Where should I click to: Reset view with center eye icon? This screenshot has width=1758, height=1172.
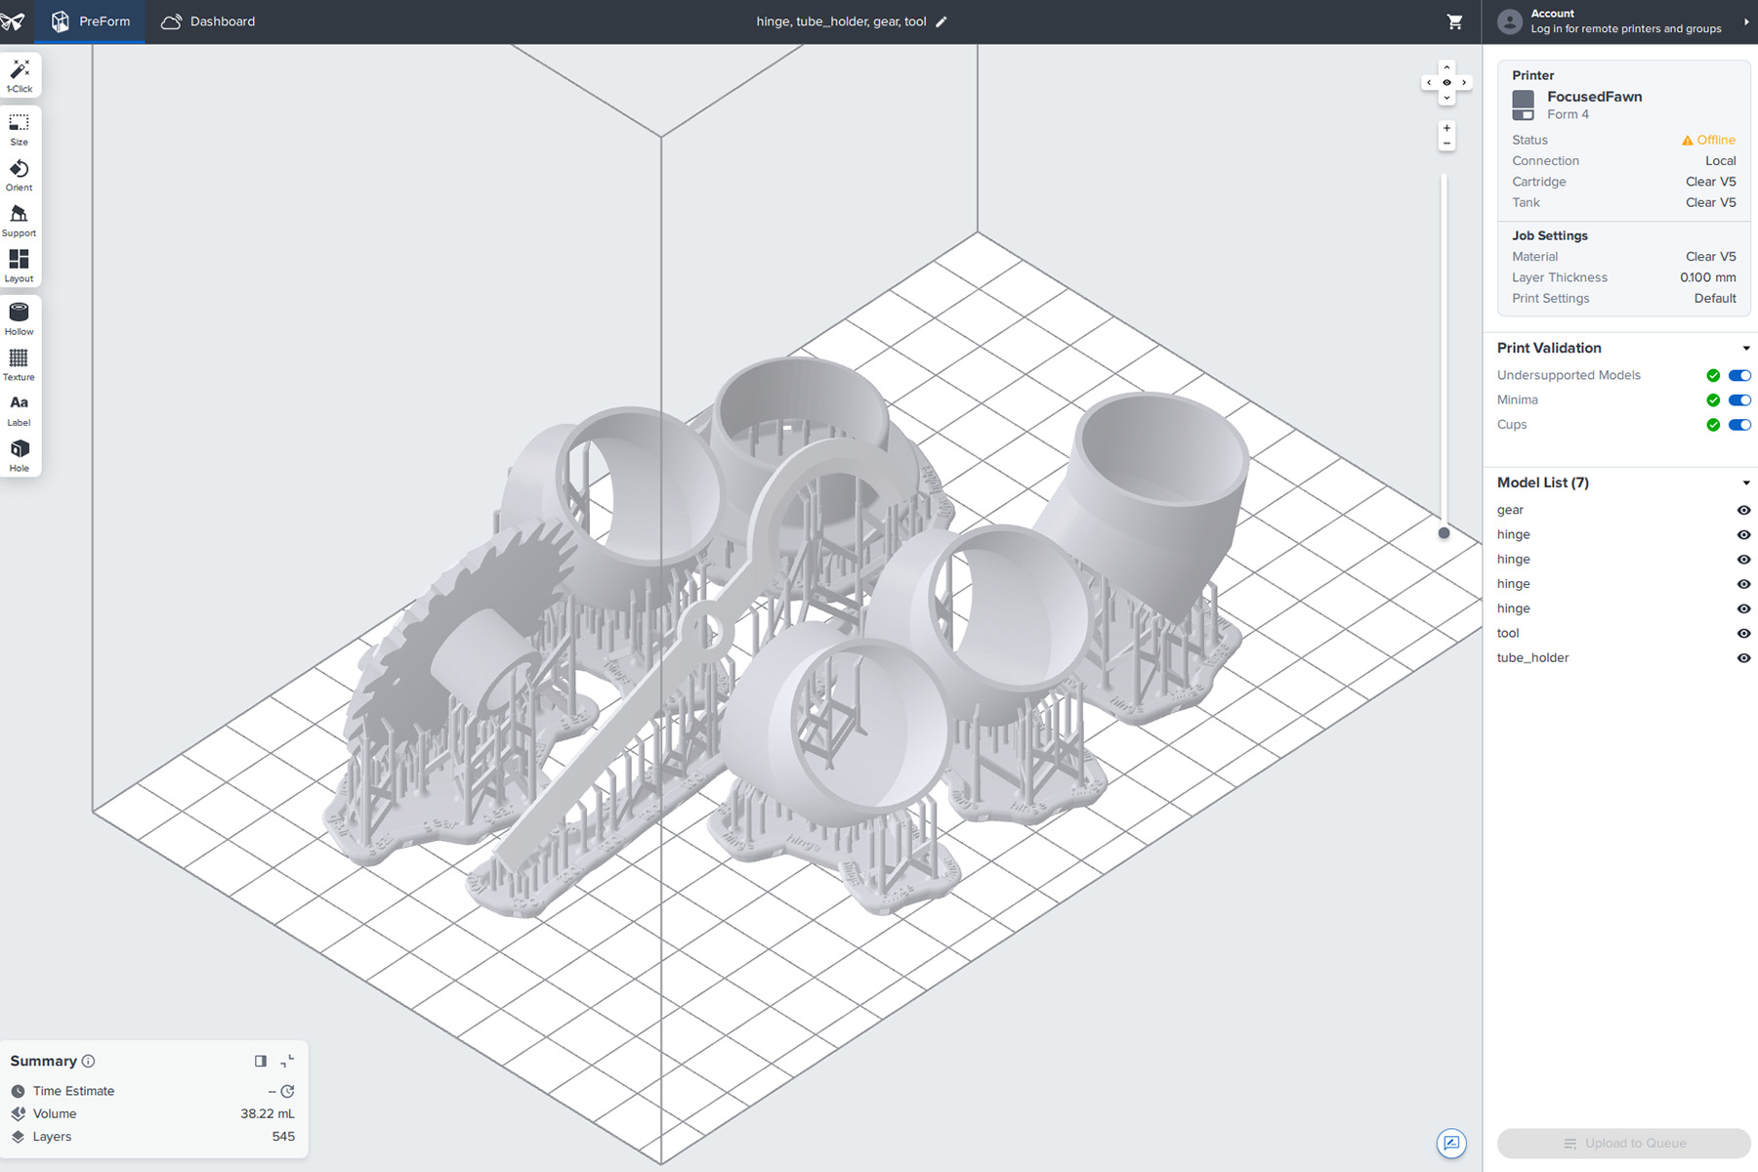coord(1446,83)
